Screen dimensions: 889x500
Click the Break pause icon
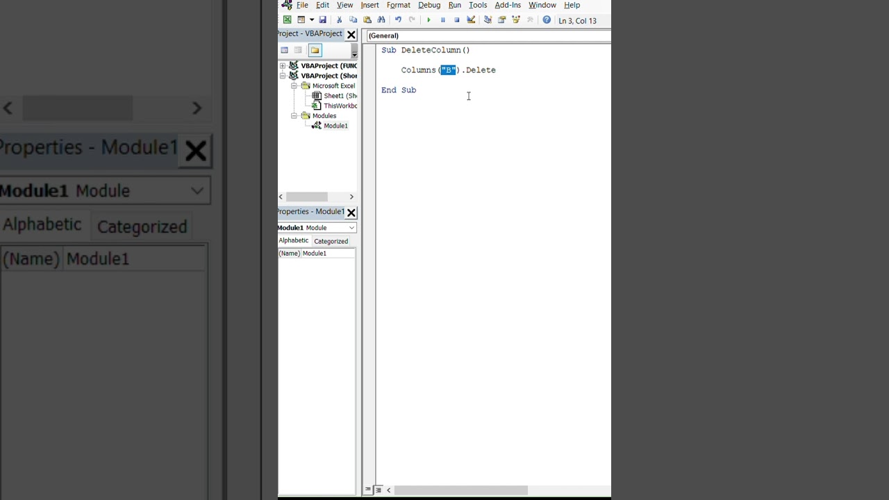click(x=442, y=20)
